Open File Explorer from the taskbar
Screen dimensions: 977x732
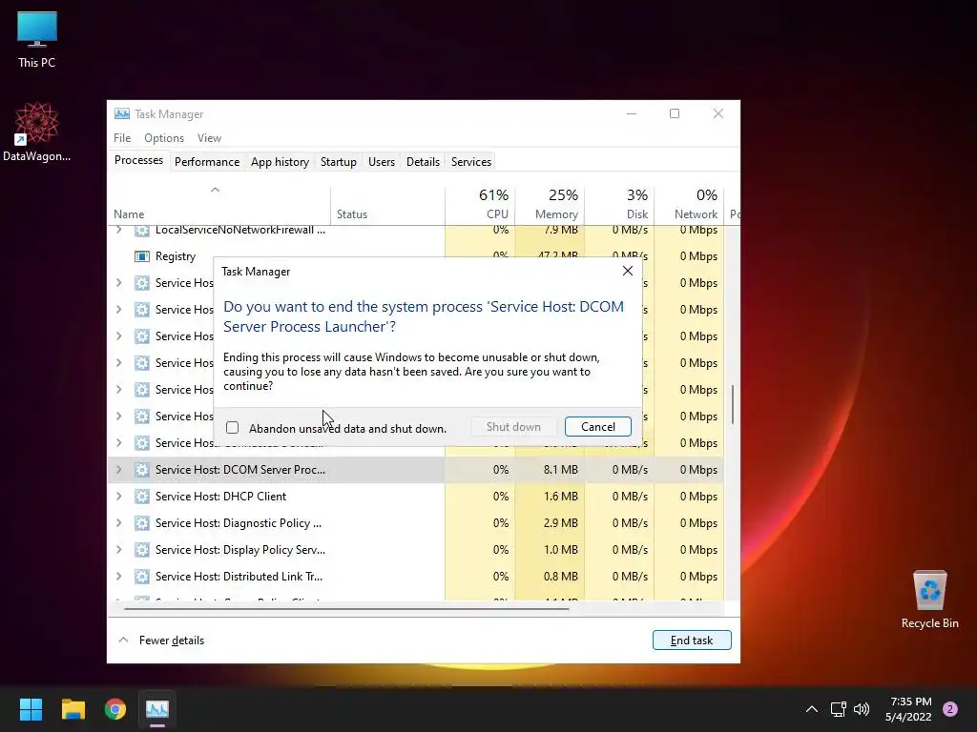[73, 709]
